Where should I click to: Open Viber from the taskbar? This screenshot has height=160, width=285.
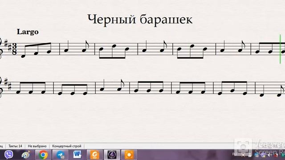click(8, 155)
